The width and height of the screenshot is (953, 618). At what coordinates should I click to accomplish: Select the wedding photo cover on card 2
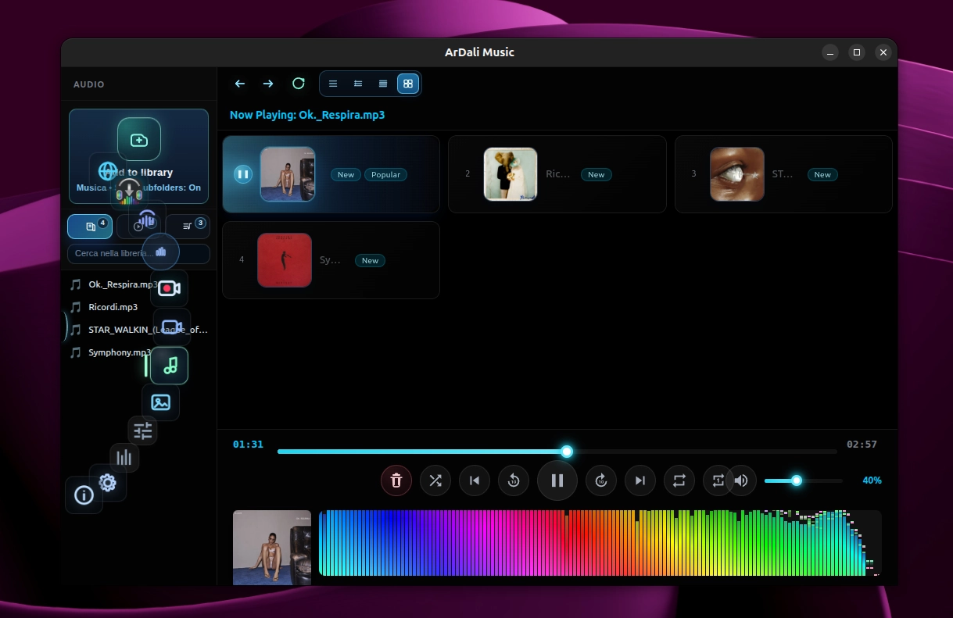click(511, 174)
